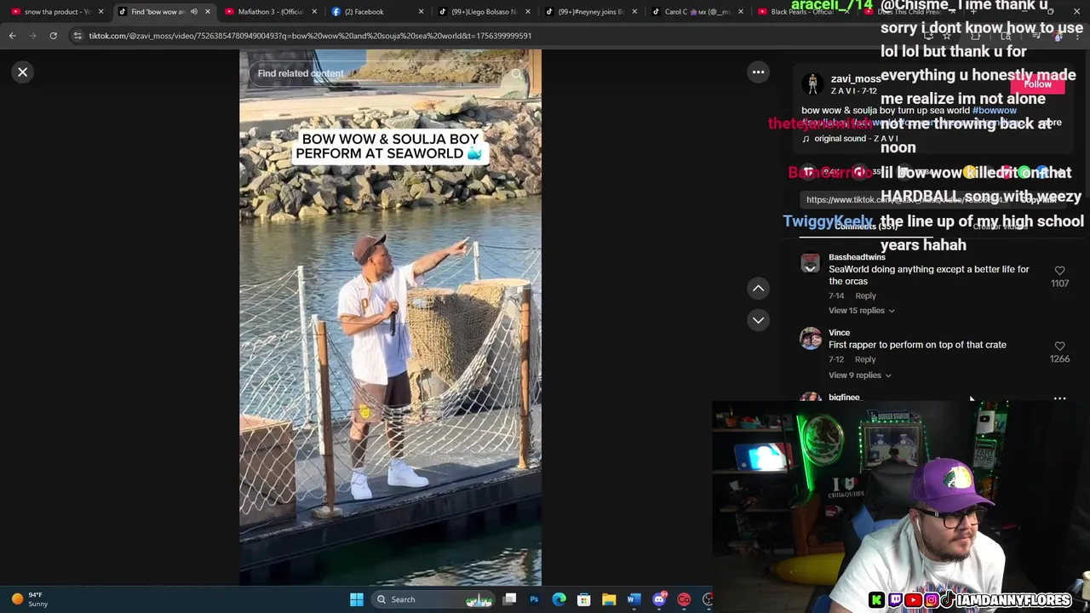Follow zavi_moss
1090x613 pixels.
click(1037, 84)
